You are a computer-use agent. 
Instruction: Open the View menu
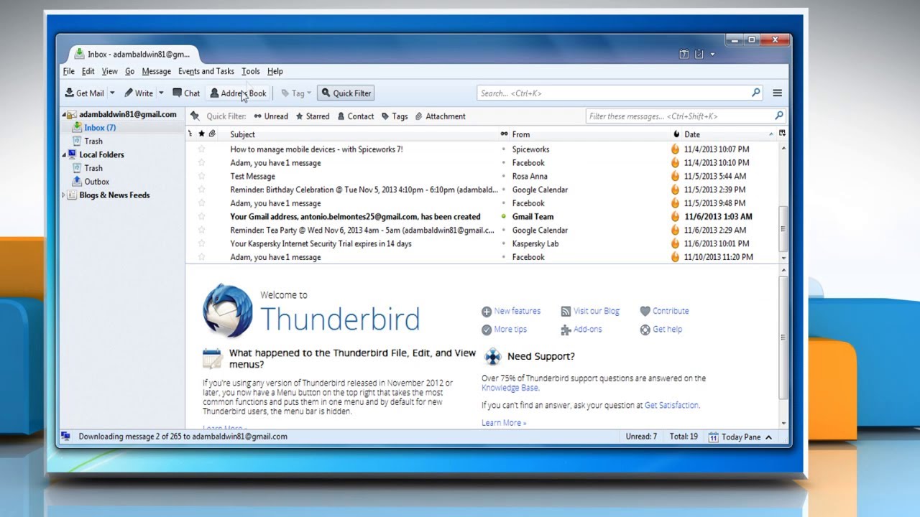[x=109, y=71]
